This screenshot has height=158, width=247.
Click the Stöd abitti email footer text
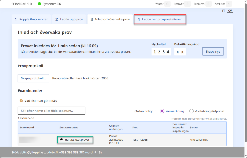pyautogui.click(x=56, y=152)
